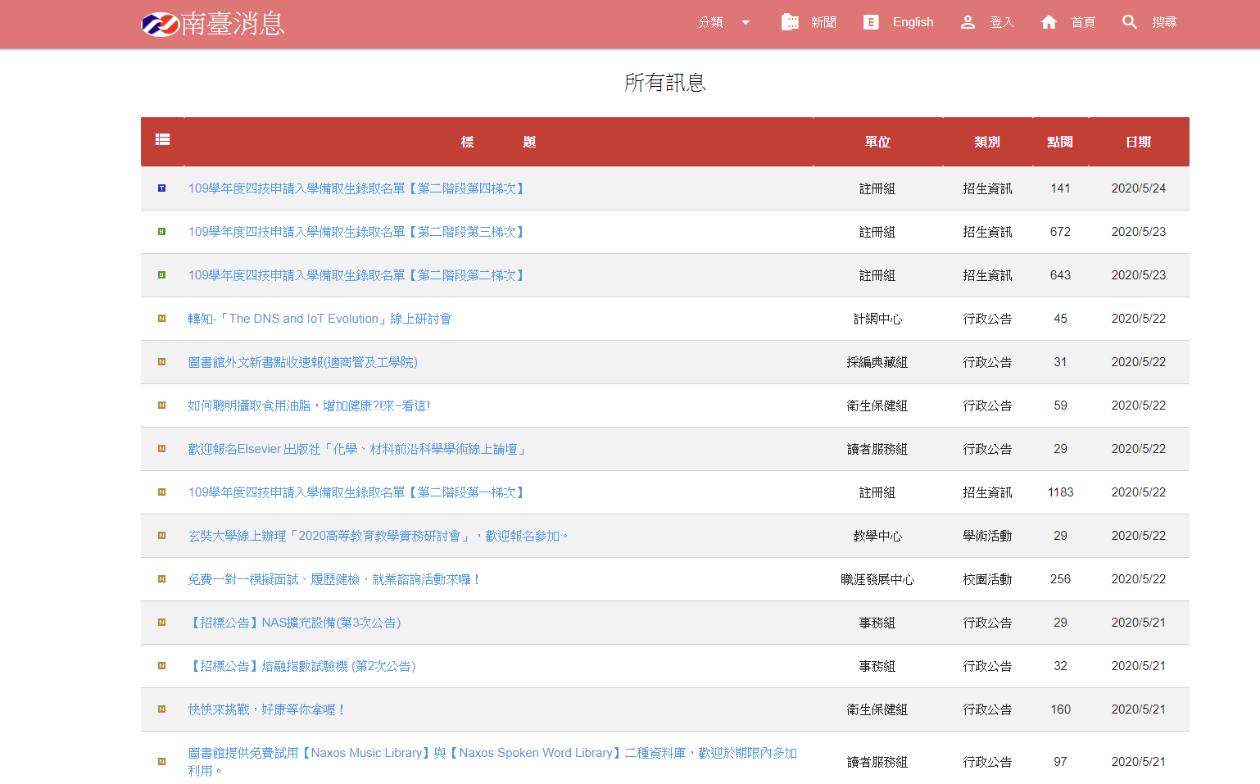This screenshot has width=1260, height=784.
Task: Open the 第二階段第四梯次 admission list link
Action: (x=357, y=188)
